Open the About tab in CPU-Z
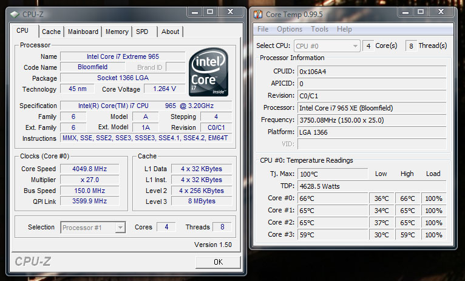 pyautogui.click(x=170, y=32)
